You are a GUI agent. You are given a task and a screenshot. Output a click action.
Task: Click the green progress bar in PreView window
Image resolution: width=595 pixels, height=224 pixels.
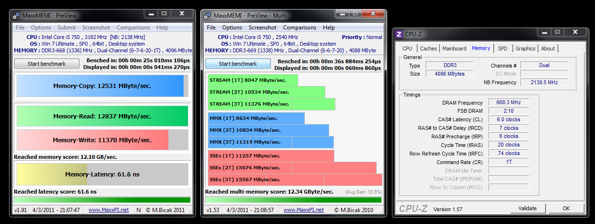click(x=102, y=200)
